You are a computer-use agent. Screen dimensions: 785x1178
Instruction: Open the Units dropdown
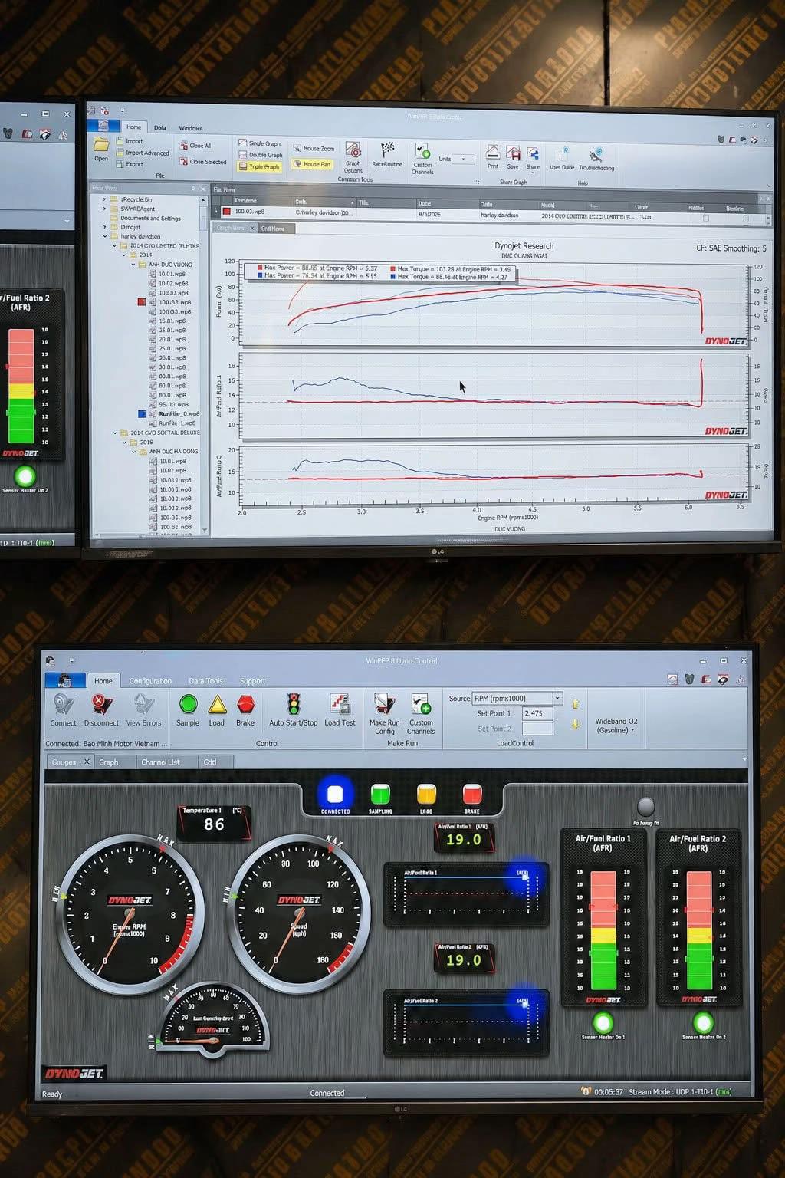[x=463, y=159]
